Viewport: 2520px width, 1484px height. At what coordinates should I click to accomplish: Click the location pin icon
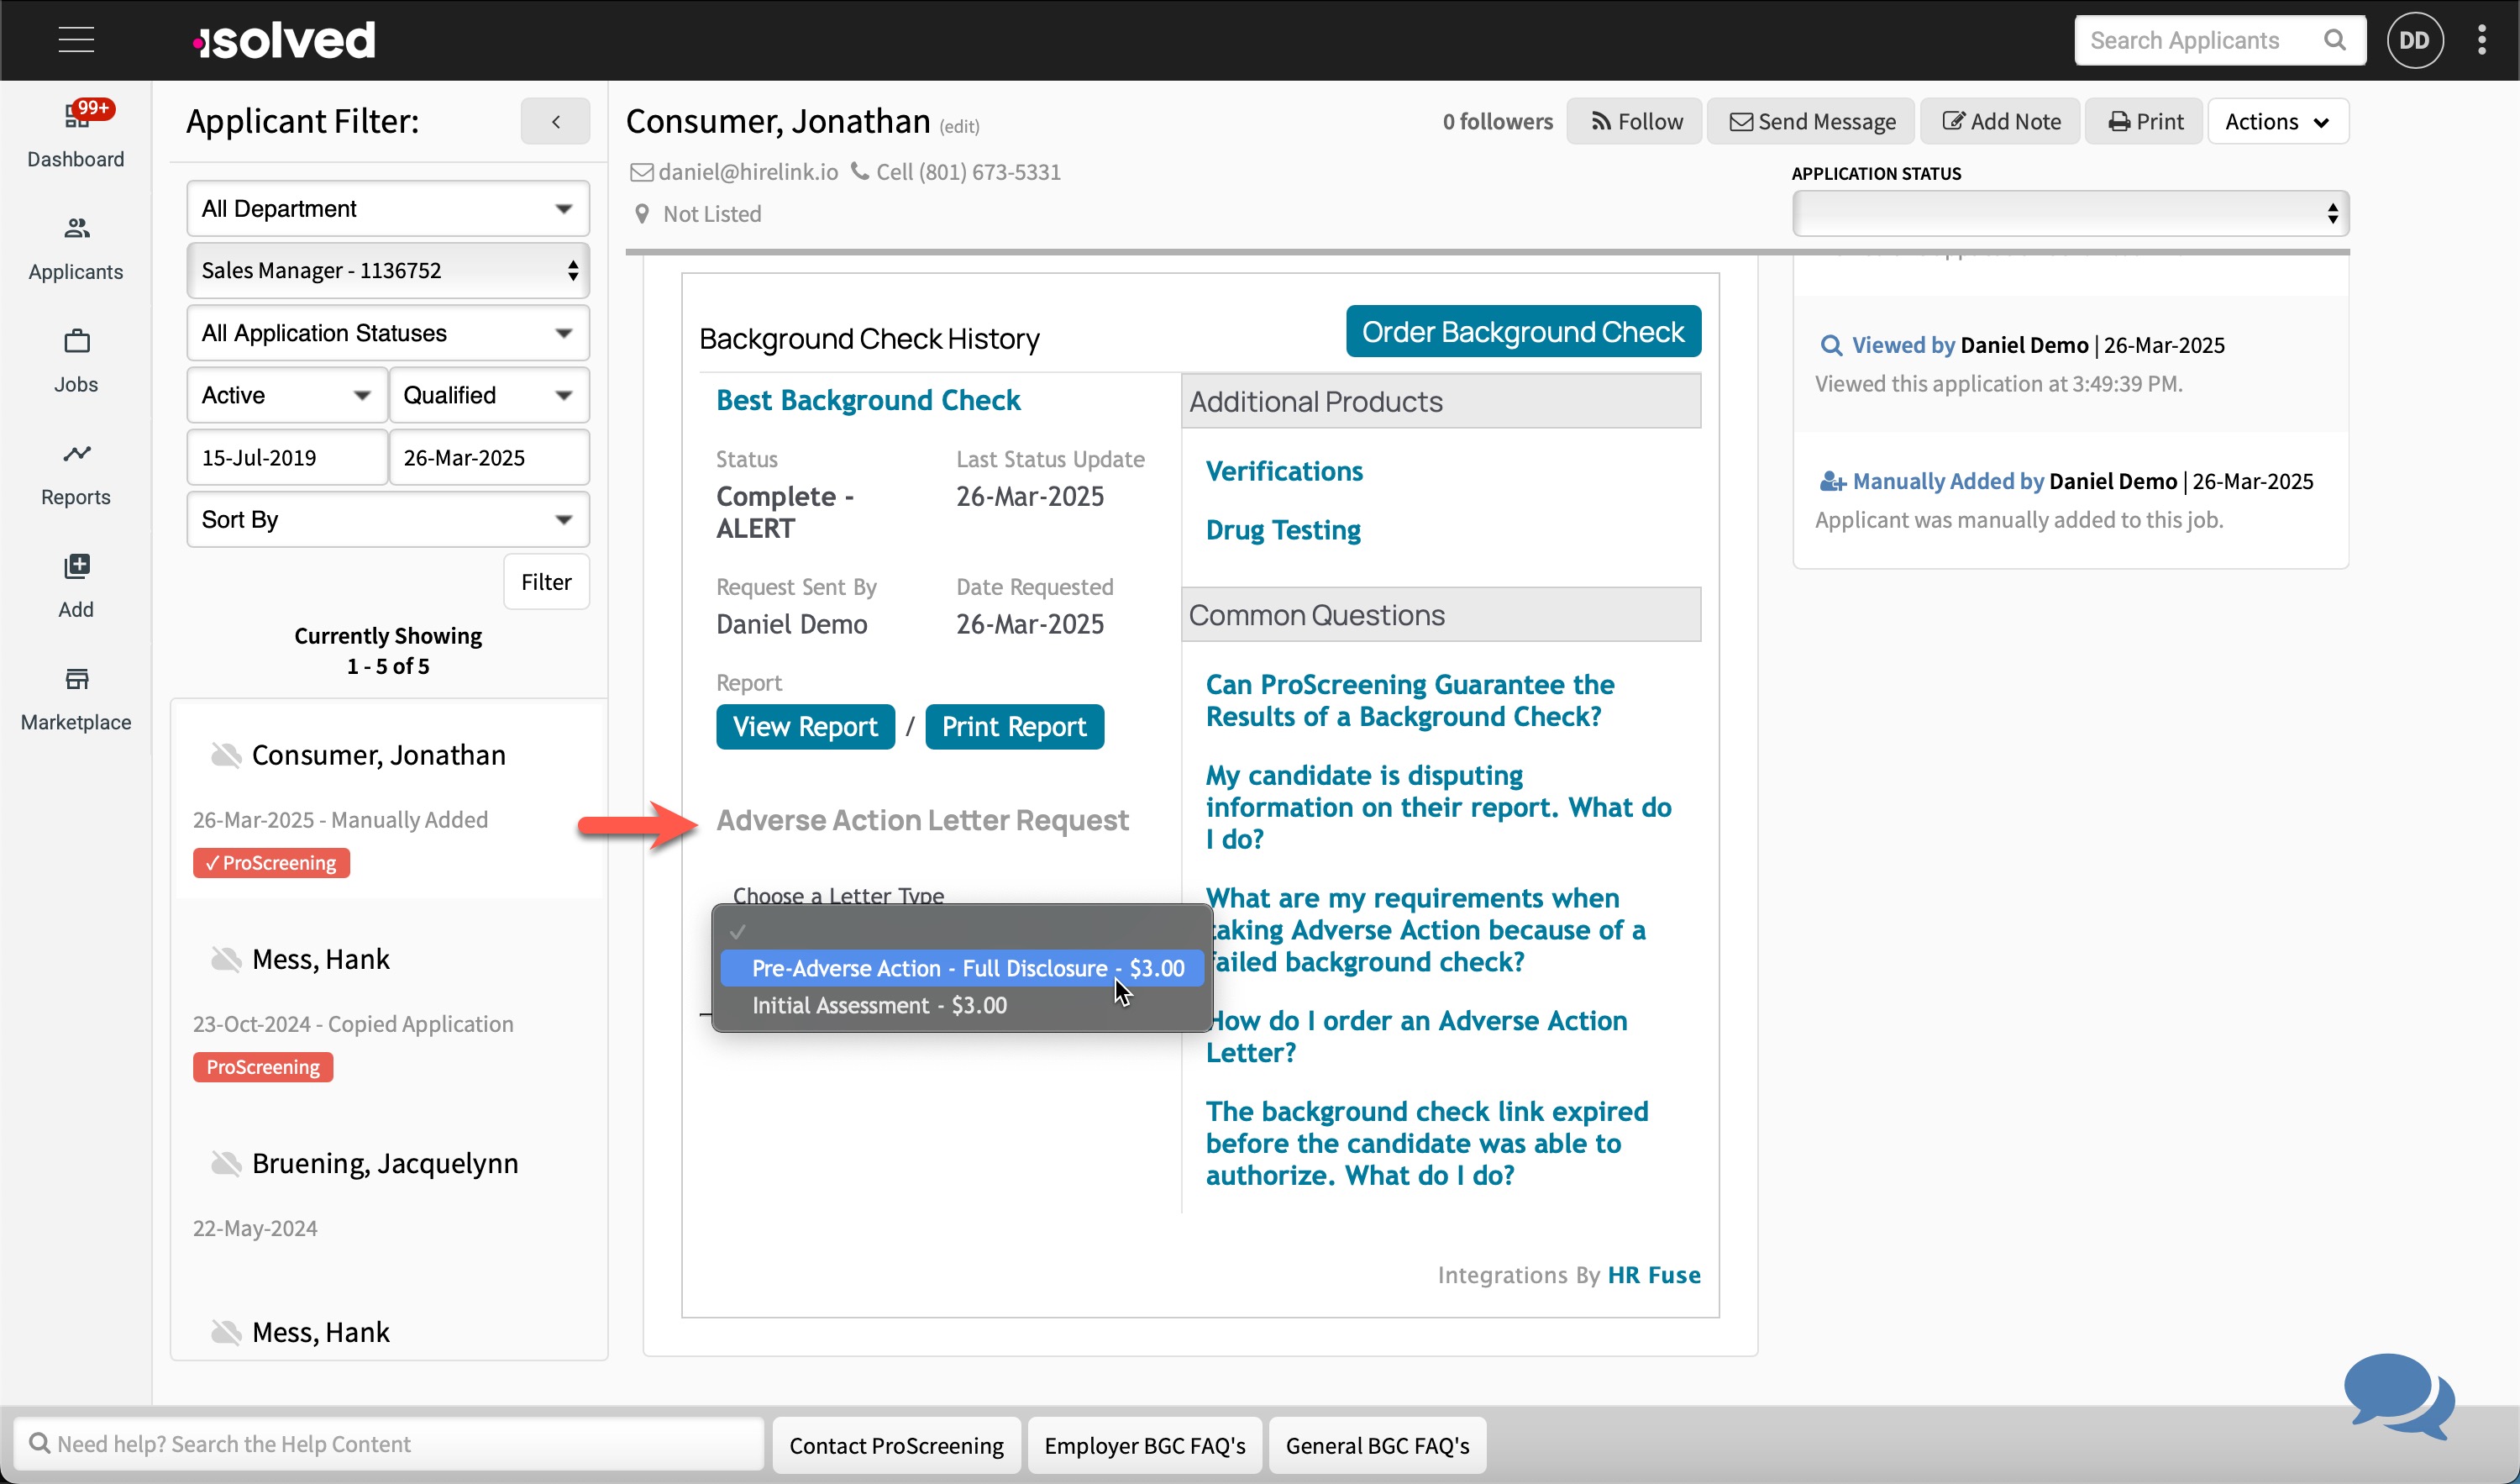[x=642, y=214]
